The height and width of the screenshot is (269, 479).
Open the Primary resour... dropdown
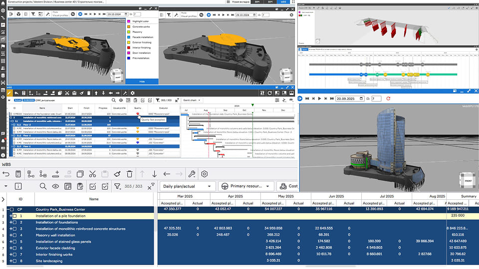[x=246, y=186]
